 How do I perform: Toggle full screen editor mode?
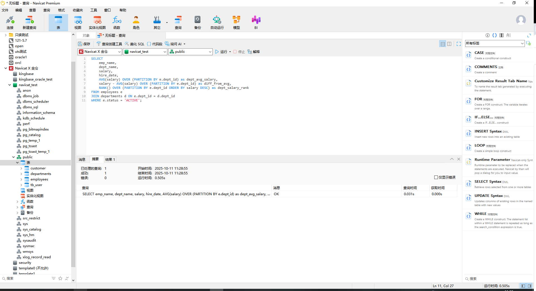[x=459, y=44]
